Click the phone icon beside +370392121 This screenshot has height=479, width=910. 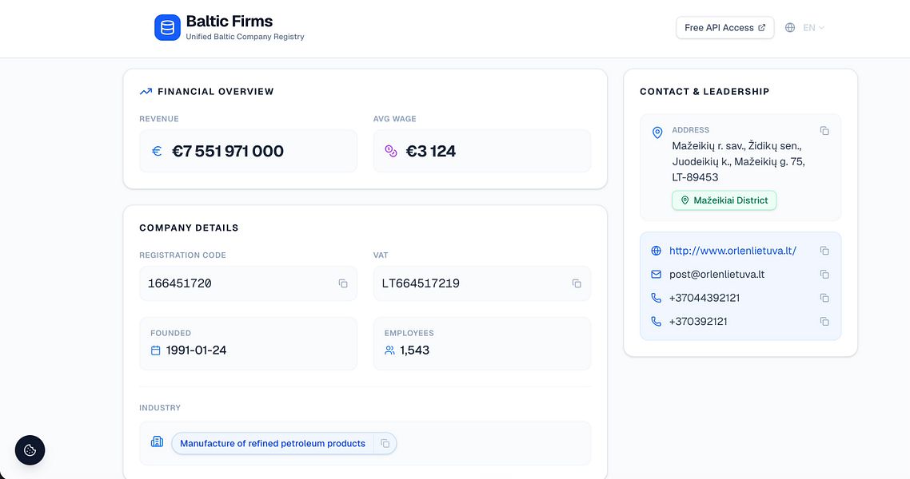tap(656, 322)
